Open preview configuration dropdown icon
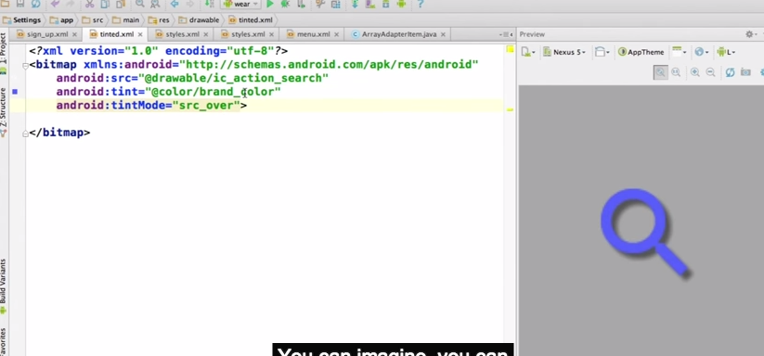 [x=528, y=52]
